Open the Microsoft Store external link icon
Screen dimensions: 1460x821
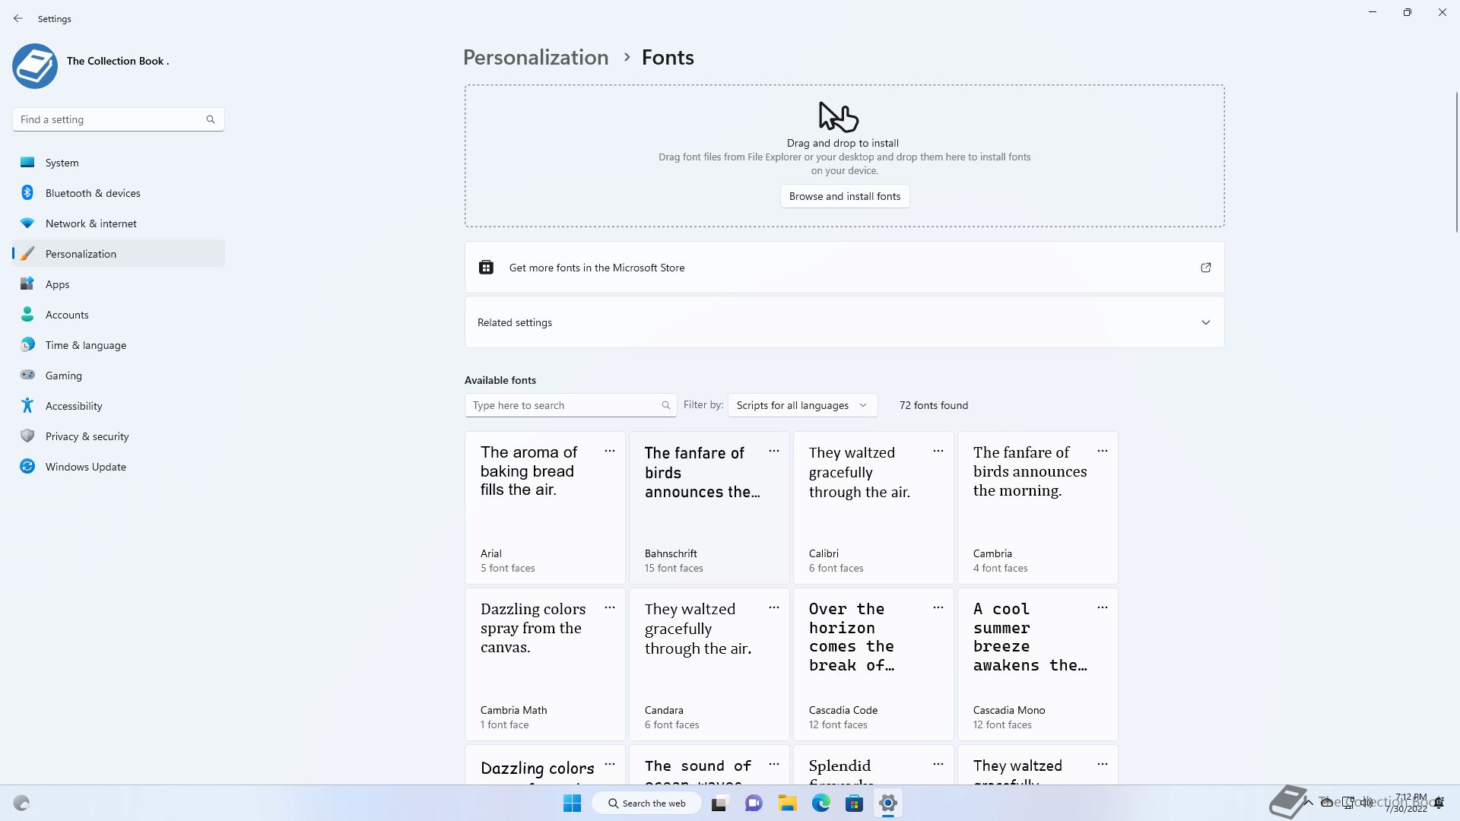pos(1206,268)
